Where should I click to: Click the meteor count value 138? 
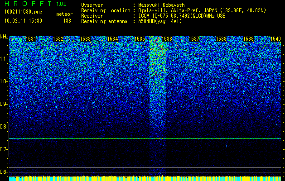pyautogui.click(x=67, y=21)
